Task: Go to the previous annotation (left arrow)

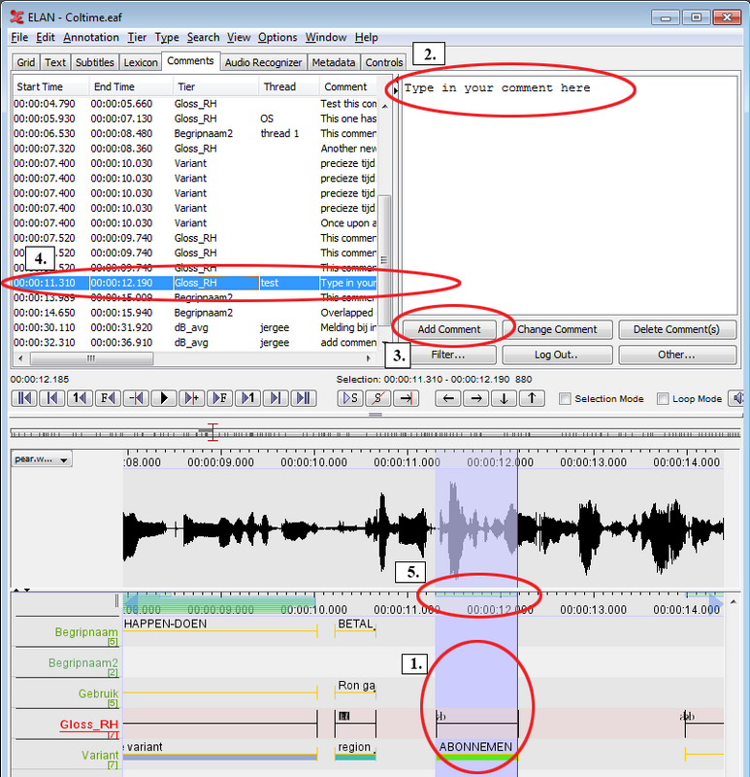Action: 447,398
